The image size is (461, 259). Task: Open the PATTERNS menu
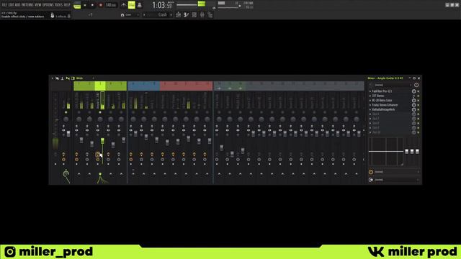pos(27,5)
